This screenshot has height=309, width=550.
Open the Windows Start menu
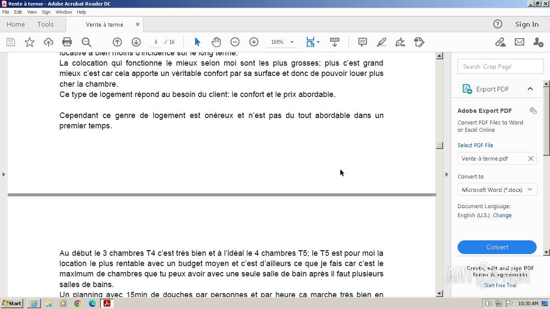coord(12,303)
